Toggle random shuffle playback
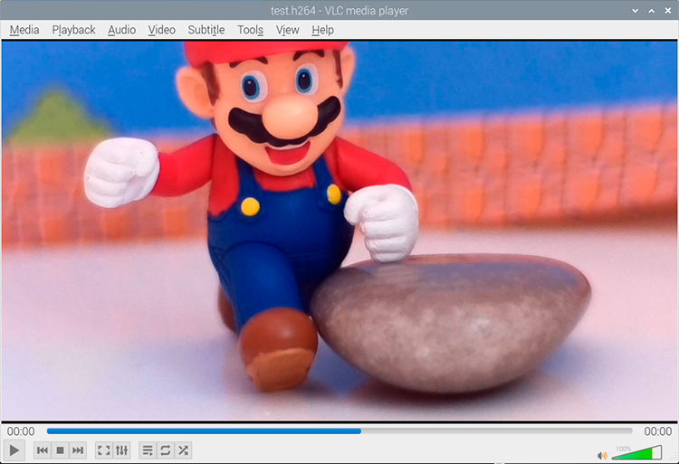The width and height of the screenshot is (679, 464). point(183,450)
